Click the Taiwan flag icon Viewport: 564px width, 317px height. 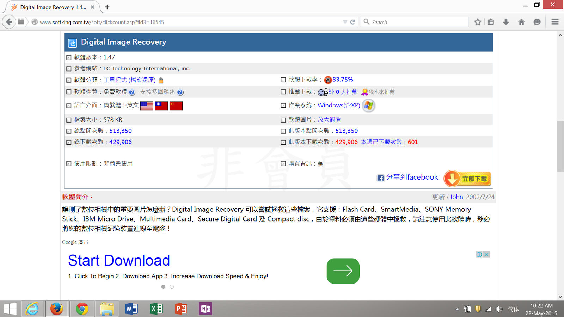(x=161, y=106)
